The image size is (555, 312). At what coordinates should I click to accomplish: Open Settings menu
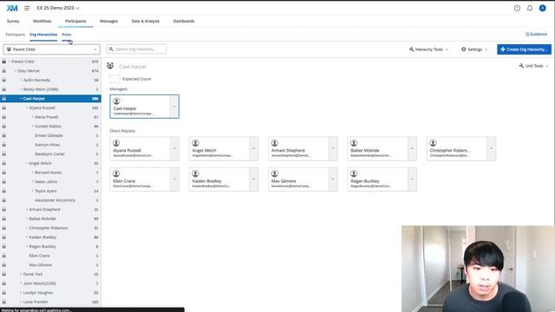click(x=474, y=49)
